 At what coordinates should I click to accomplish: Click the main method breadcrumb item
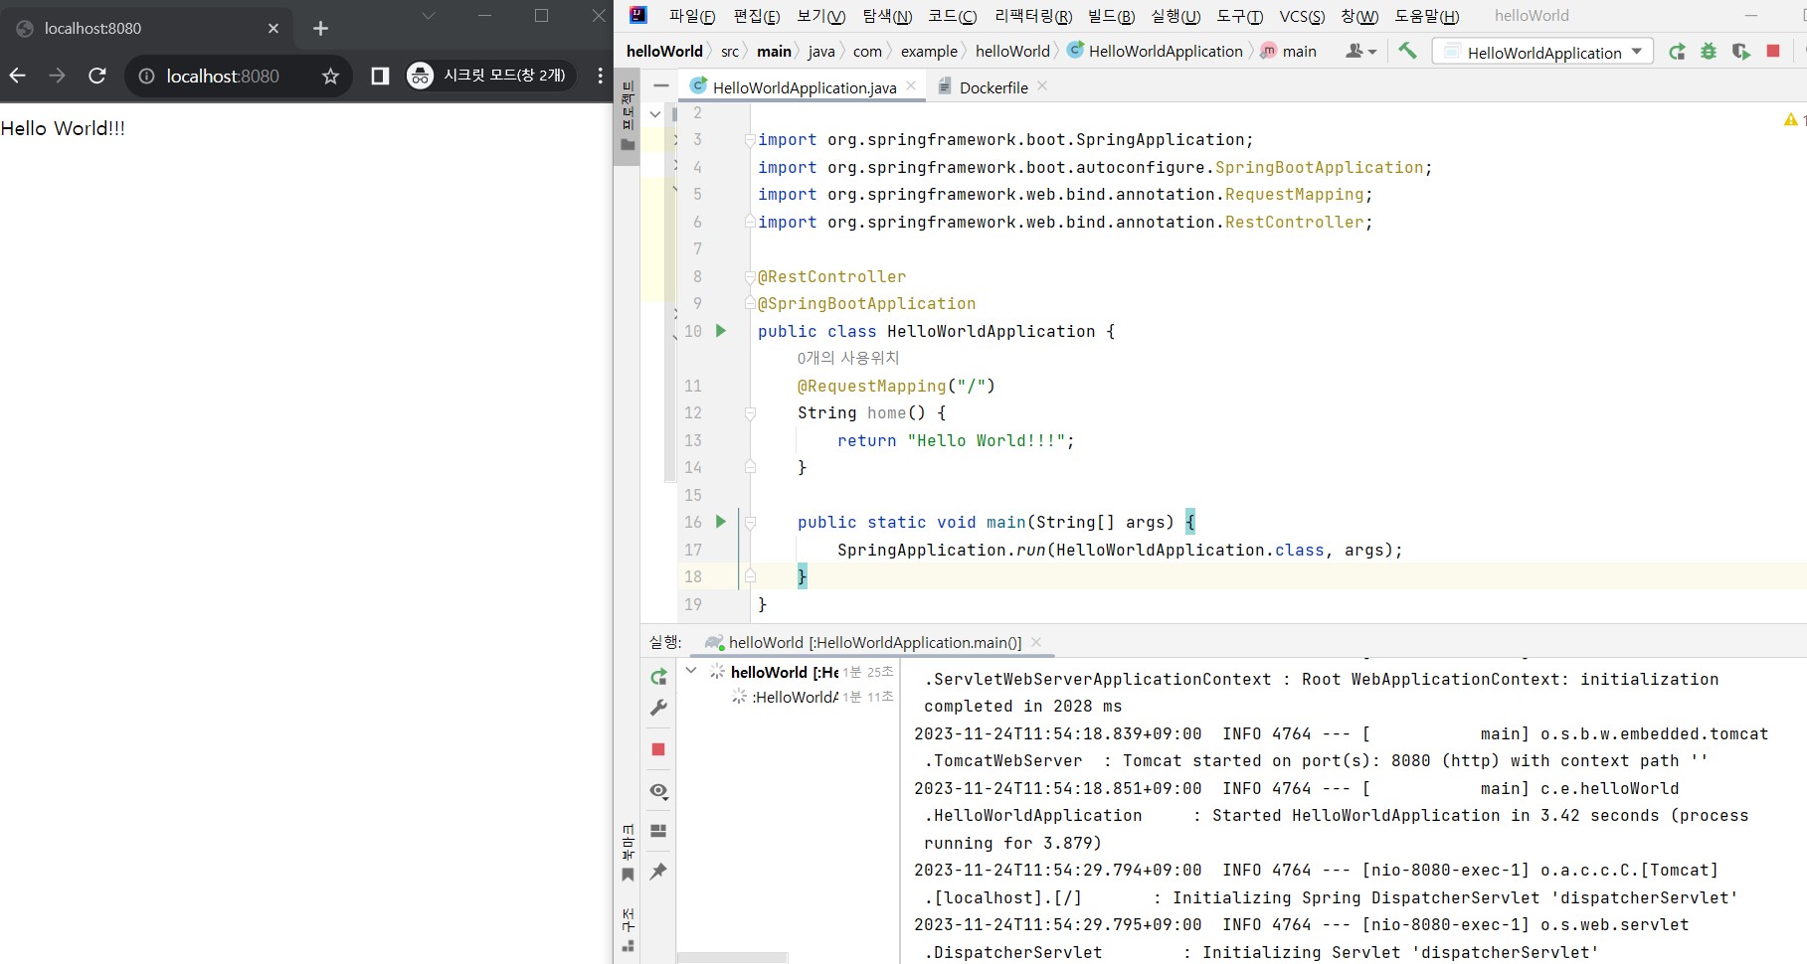click(1289, 51)
